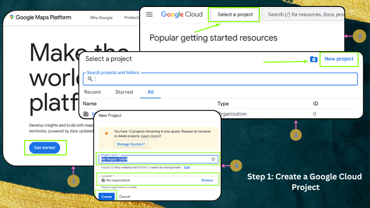Click the Name column header
This screenshot has width=370, height=208.
click(90, 104)
